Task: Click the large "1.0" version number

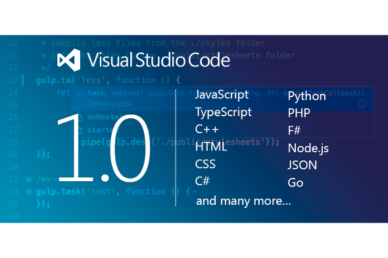Action: (104, 148)
